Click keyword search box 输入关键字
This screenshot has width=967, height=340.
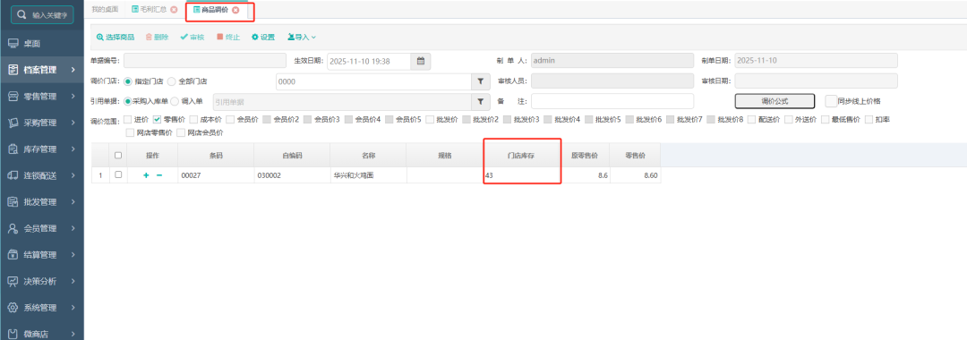pos(42,14)
